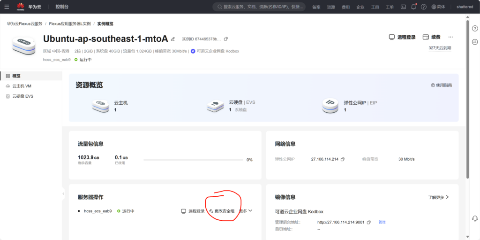Collapse the left sidebar using the arrow handle
This screenshot has height=240, width=480.
tap(63, 193)
